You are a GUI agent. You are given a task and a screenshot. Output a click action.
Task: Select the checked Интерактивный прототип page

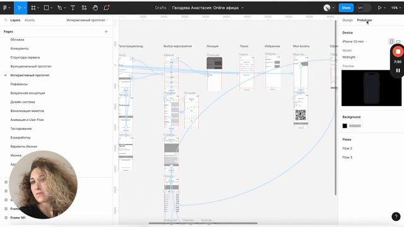[x=30, y=75]
